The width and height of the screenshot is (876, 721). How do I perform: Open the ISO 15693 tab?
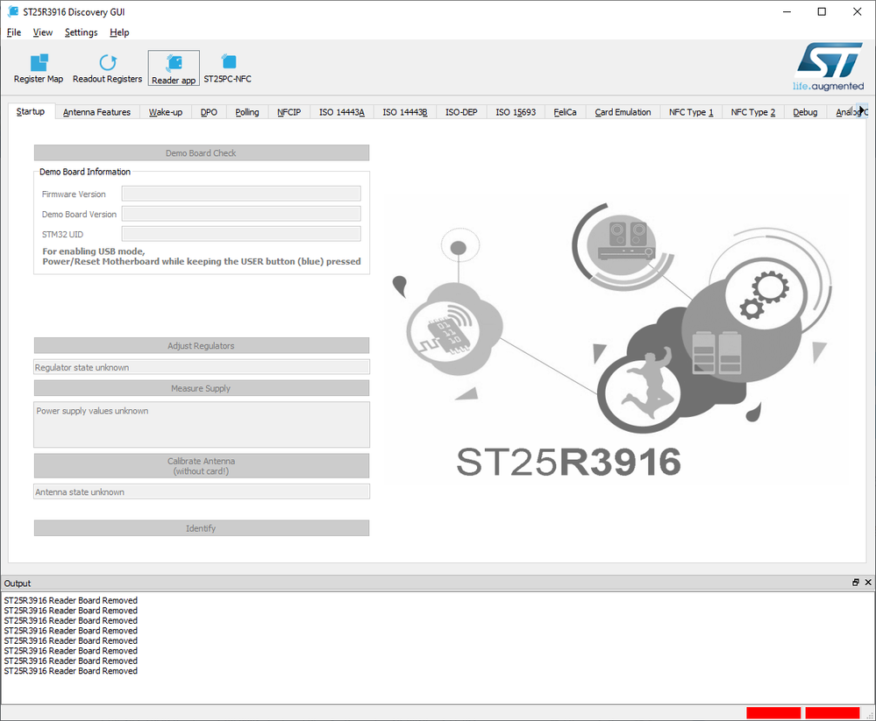[x=516, y=112]
